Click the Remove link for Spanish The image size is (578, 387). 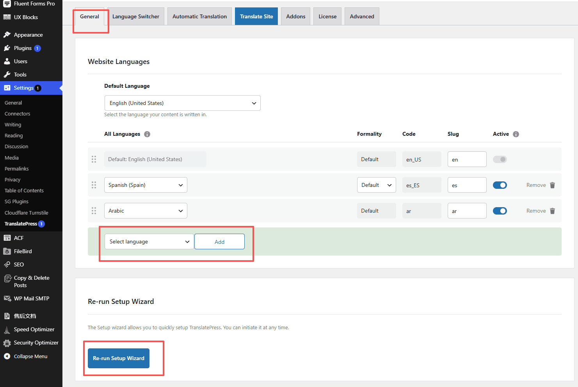(x=536, y=185)
